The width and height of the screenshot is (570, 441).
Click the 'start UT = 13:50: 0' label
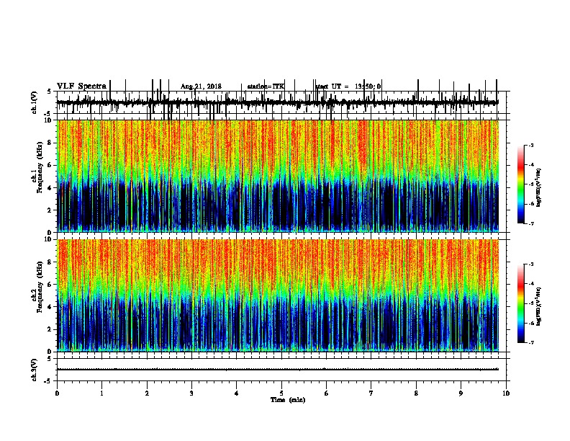[348, 86]
